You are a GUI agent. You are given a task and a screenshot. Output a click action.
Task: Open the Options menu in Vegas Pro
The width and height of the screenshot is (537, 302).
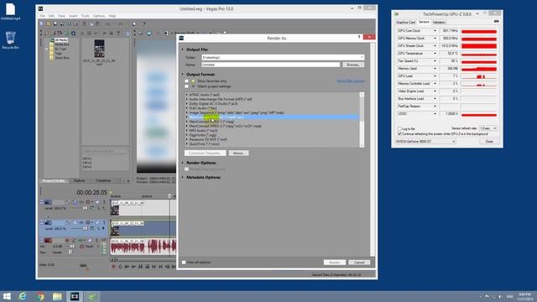tap(99, 16)
